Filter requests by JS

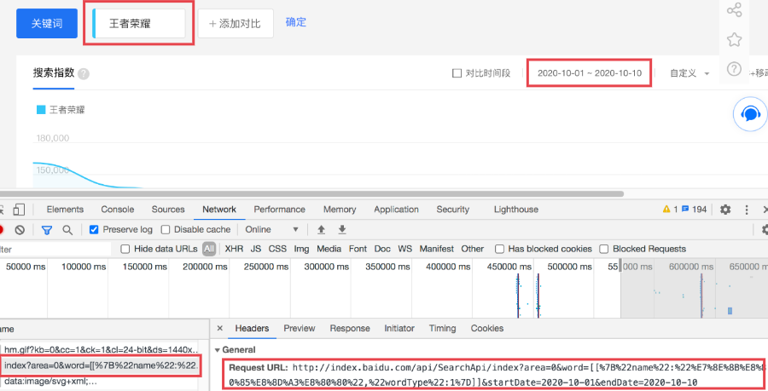pos(256,249)
